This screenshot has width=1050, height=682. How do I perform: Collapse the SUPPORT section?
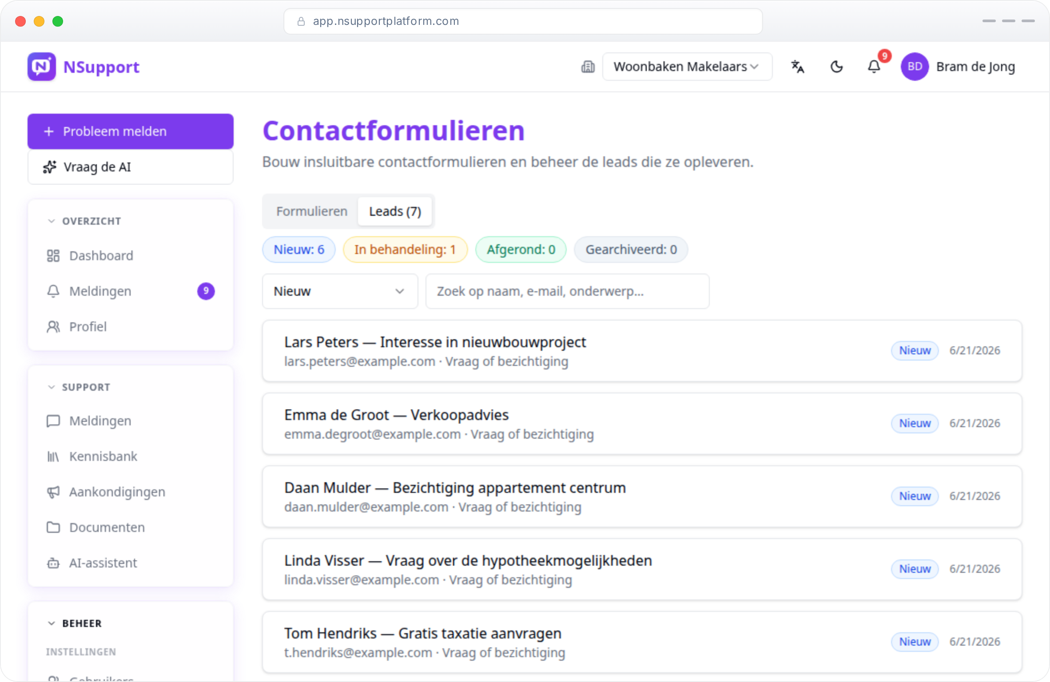(79, 387)
